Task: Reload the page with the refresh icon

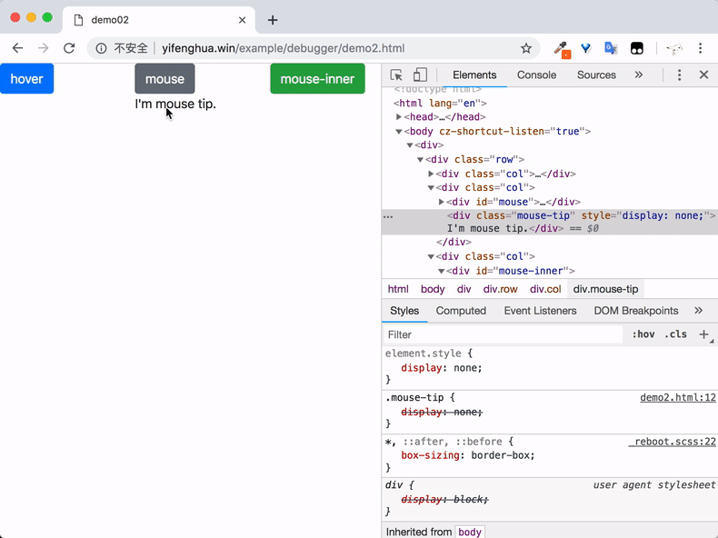Action: [x=69, y=48]
